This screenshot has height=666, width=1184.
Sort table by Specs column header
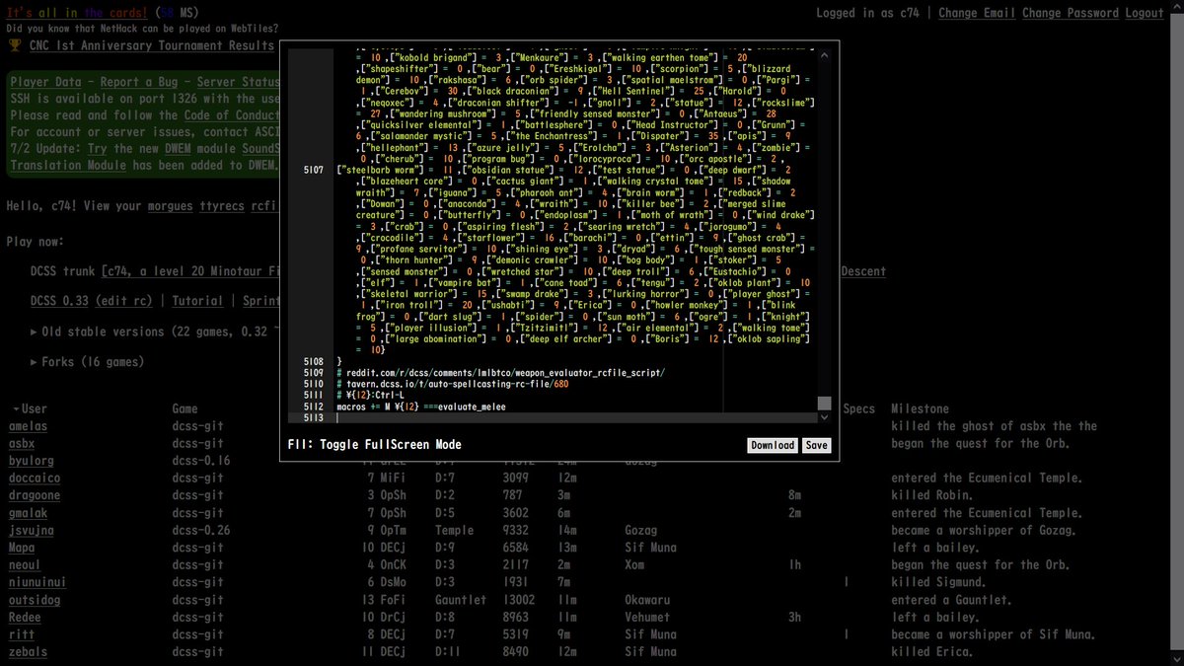pyautogui.click(x=859, y=408)
